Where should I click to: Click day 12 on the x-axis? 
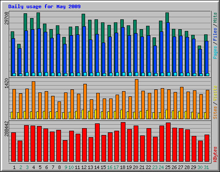click(84, 167)
